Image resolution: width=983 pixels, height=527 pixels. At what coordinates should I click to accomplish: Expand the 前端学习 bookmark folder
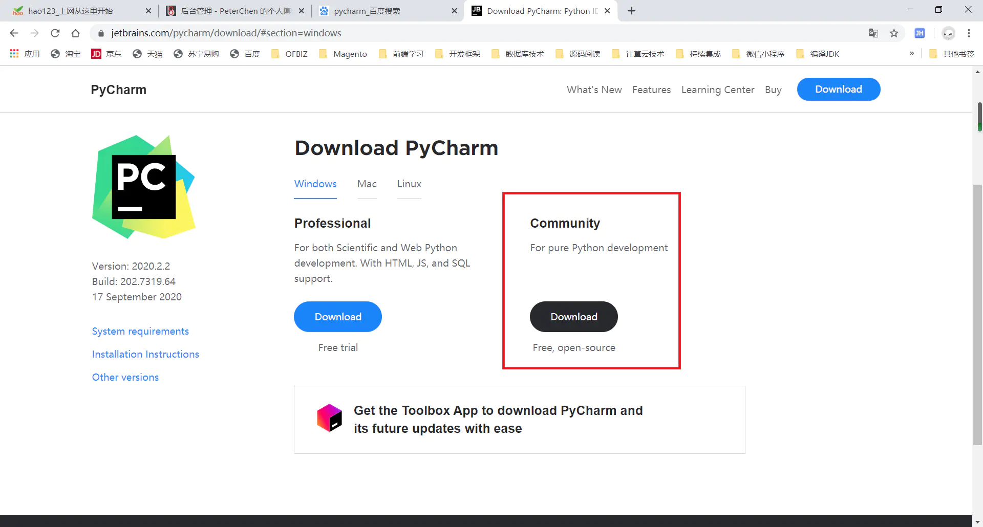[x=401, y=54]
